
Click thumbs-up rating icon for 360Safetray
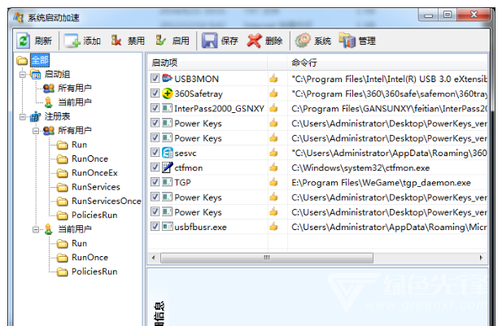click(x=273, y=93)
